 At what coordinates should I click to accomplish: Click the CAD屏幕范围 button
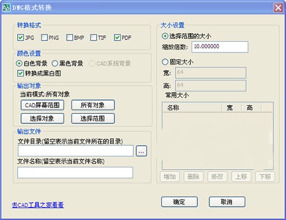(x=42, y=105)
